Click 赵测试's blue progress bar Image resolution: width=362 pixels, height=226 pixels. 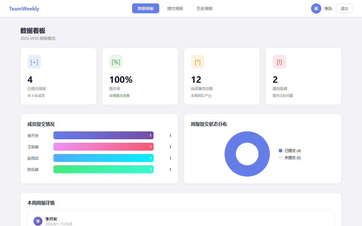[x=104, y=158]
